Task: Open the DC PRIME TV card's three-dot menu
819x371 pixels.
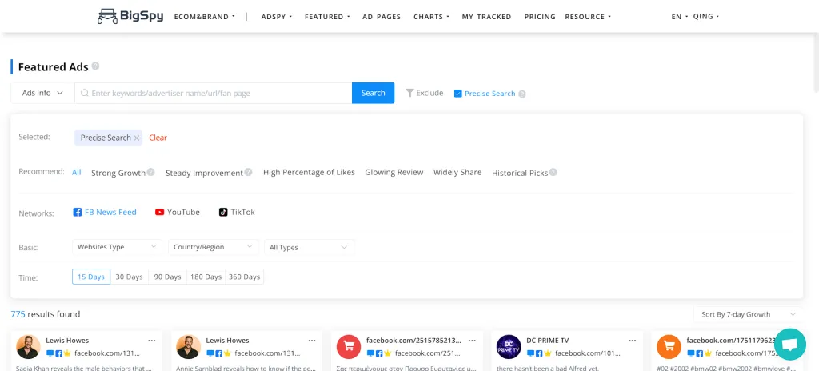Action: pyautogui.click(x=632, y=341)
